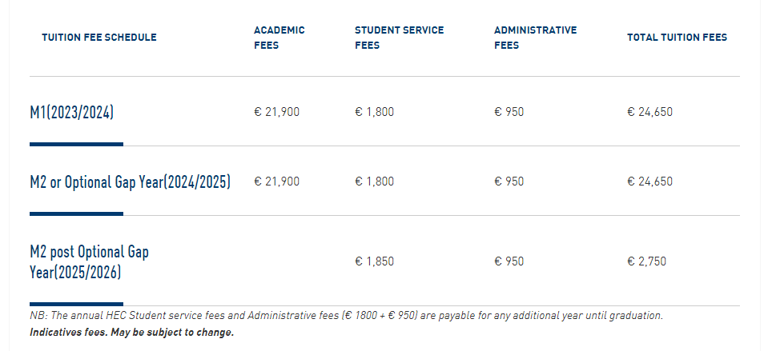Select the 2024/2025 administrative fees € 950
The width and height of the screenshot is (768, 351).
(x=509, y=181)
